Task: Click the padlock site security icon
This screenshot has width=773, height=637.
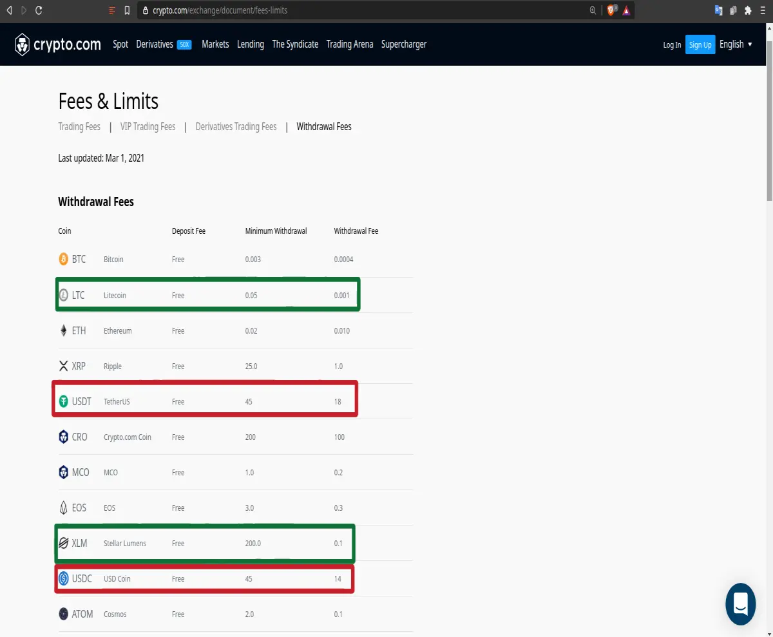Action: point(146,10)
